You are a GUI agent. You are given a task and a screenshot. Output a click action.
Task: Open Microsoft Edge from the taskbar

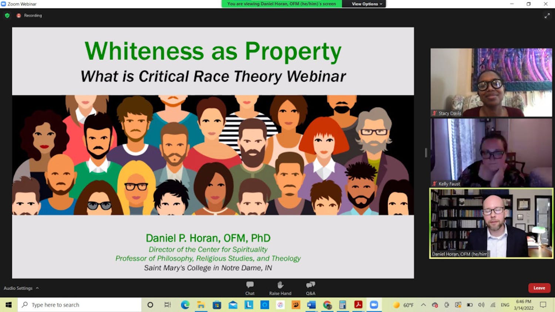click(x=185, y=305)
